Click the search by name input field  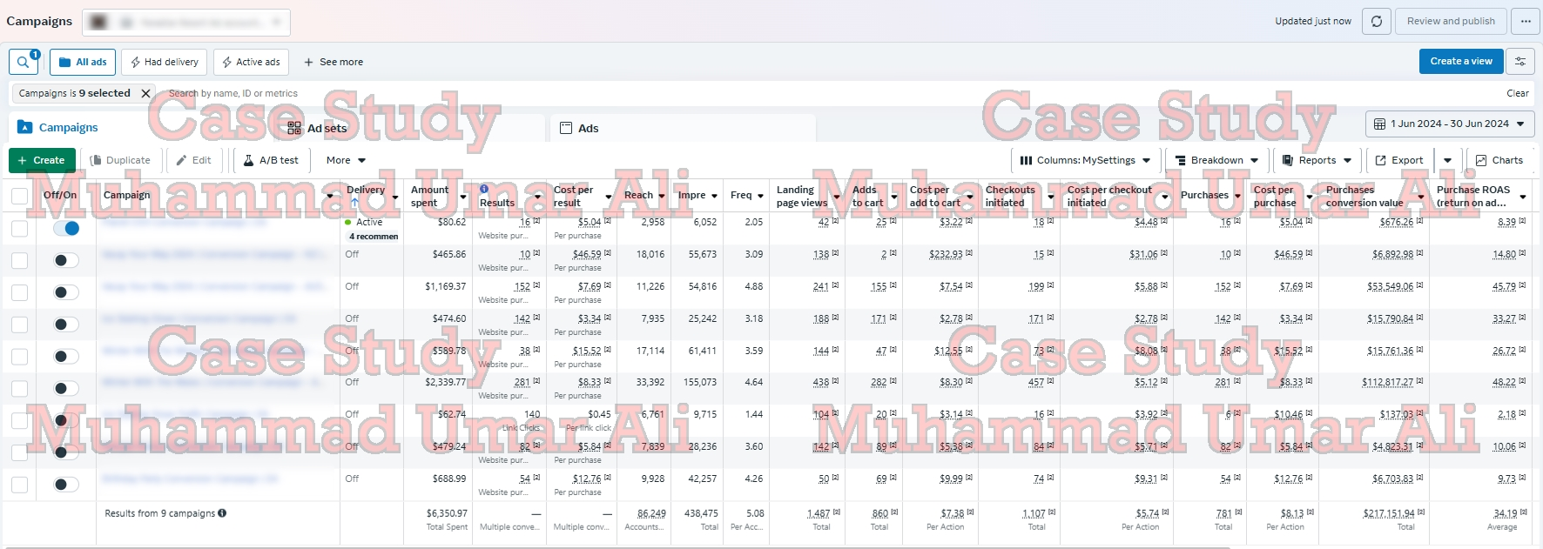(348, 93)
